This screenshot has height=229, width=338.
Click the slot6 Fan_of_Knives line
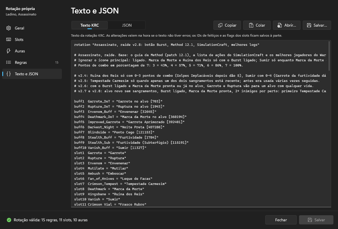click(113, 179)
